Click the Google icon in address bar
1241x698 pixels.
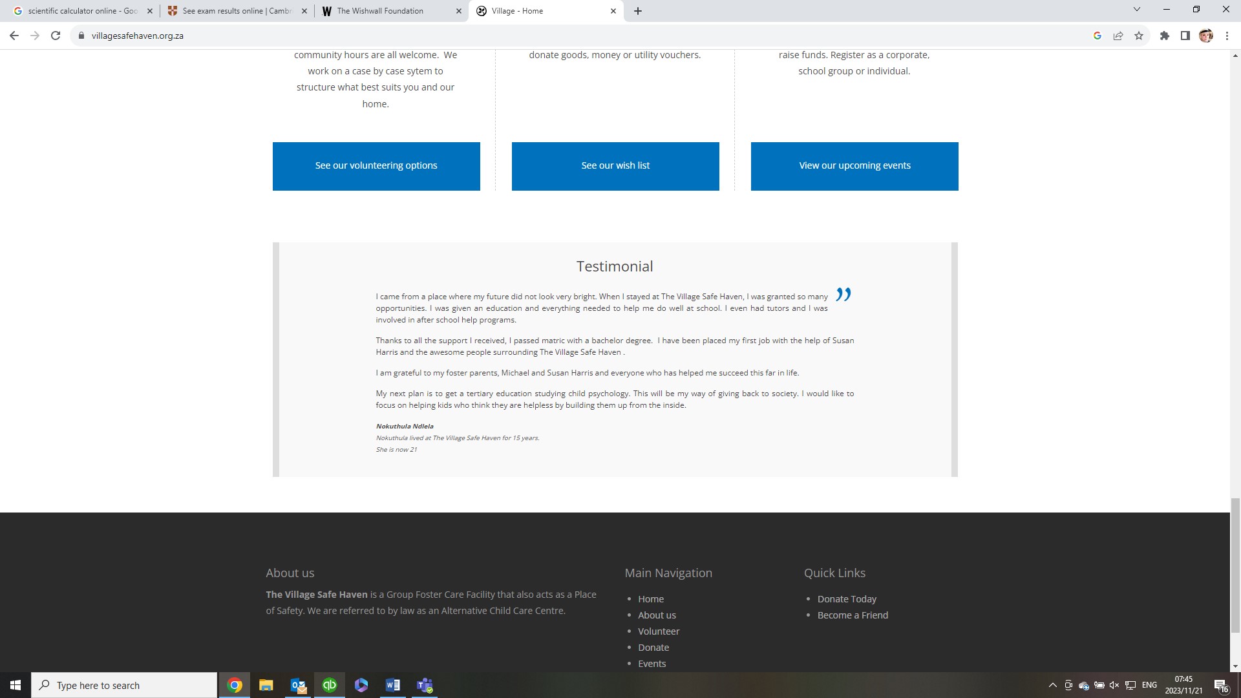[1097, 36]
